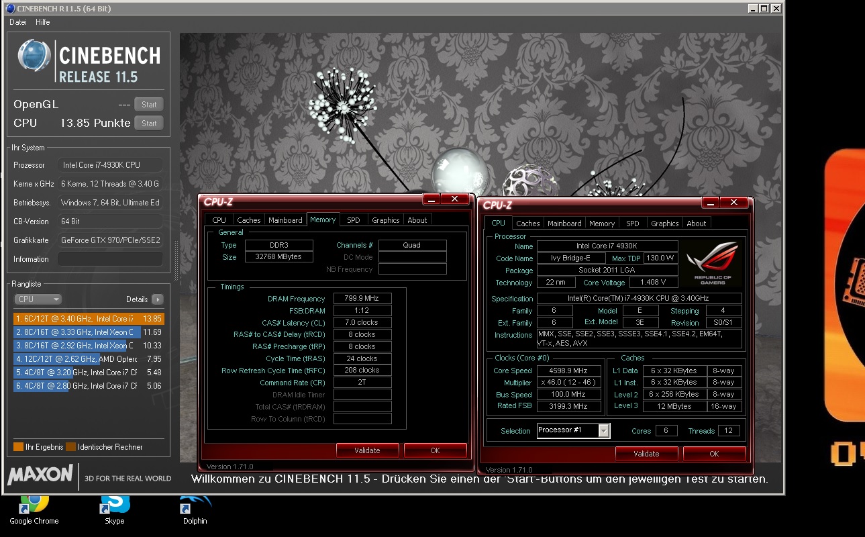Switch to Caches tab in left CPU-Z window
The height and width of the screenshot is (537, 865).
(x=248, y=220)
